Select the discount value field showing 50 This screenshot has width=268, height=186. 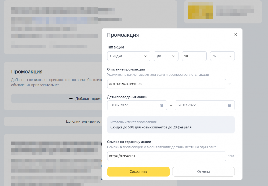point(194,56)
